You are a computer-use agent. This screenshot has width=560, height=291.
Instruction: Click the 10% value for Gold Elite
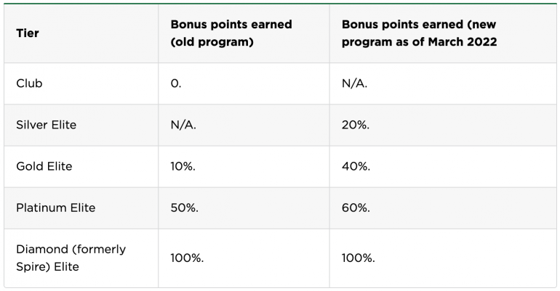[x=184, y=166]
